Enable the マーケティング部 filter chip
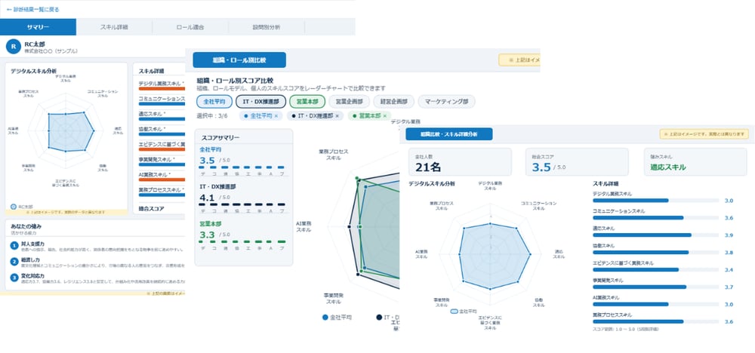 click(x=446, y=102)
